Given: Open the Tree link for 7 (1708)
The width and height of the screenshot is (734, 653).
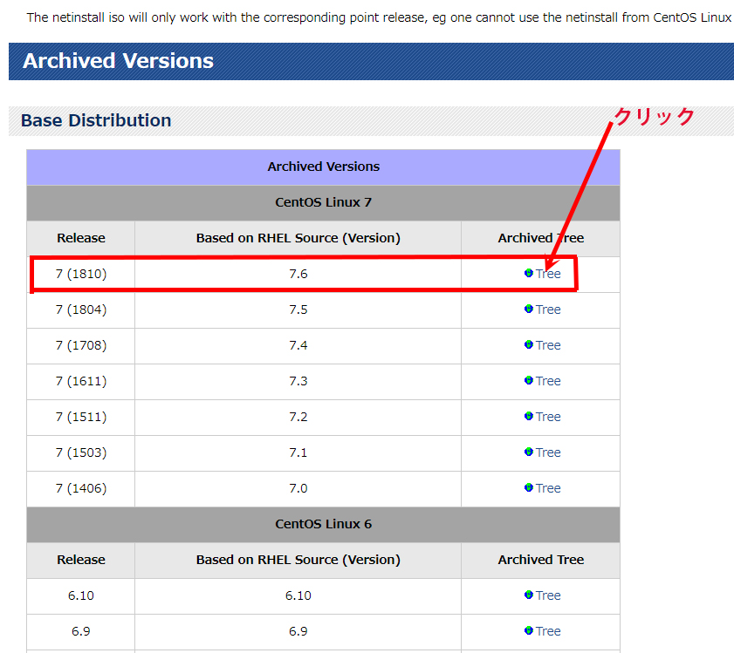Looking at the screenshot, I should click(x=548, y=345).
